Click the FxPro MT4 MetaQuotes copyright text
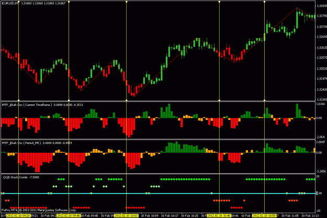The width and height of the screenshot is (327, 218). click(x=39, y=210)
